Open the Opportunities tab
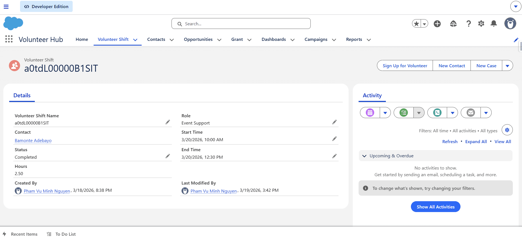 (198, 39)
